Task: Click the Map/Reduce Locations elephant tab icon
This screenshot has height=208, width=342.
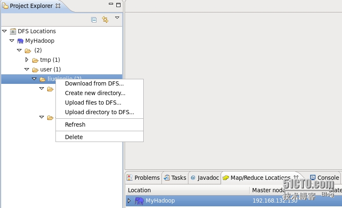Action: point(226,178)
